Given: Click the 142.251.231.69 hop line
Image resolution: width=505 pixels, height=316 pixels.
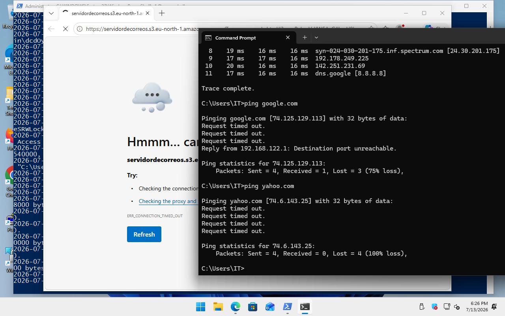Looking at the screenshot, I should click(285, 66).
